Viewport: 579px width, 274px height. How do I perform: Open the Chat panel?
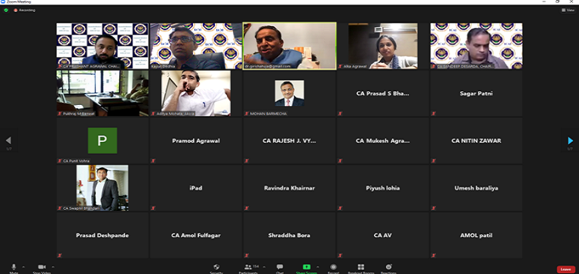coord(280,267)
